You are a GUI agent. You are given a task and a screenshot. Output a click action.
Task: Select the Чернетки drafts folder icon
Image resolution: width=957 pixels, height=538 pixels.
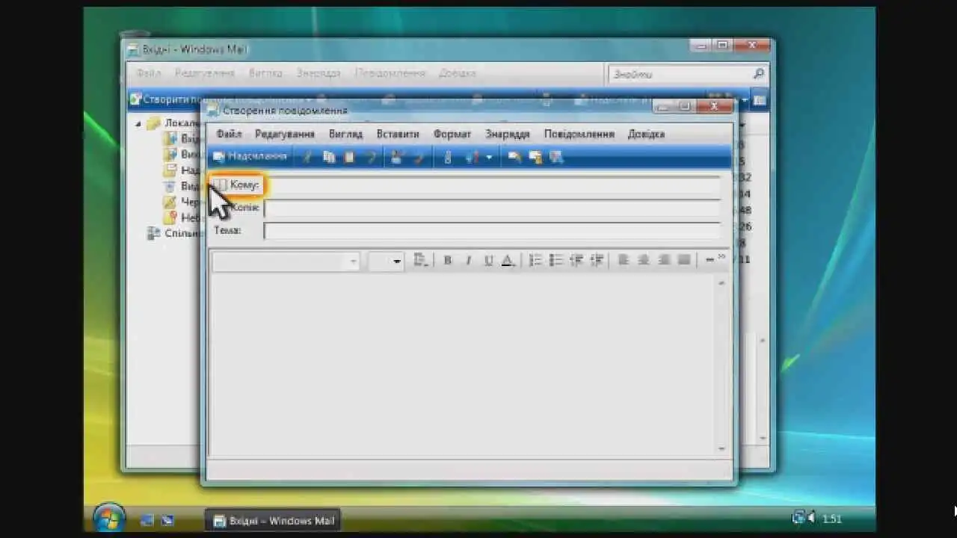pos(170,202)
